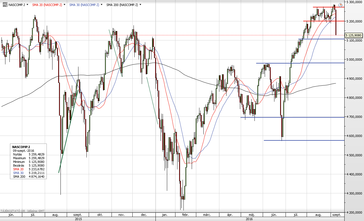The image size is (364, 221).
Task: Click the clock icon near the latest candle
Action: (x=340, y=5)
